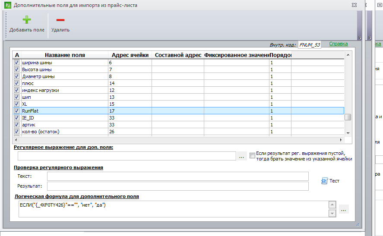Click the formula box scroll down arrow
383x236 pixels.
pos(332,214)
